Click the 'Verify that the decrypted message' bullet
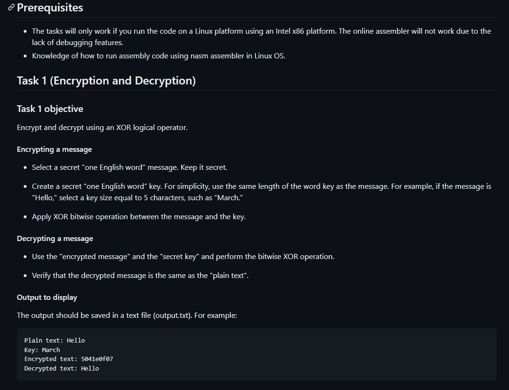The height and width of the screenshot is (390, 509). (x=140, y=276)
